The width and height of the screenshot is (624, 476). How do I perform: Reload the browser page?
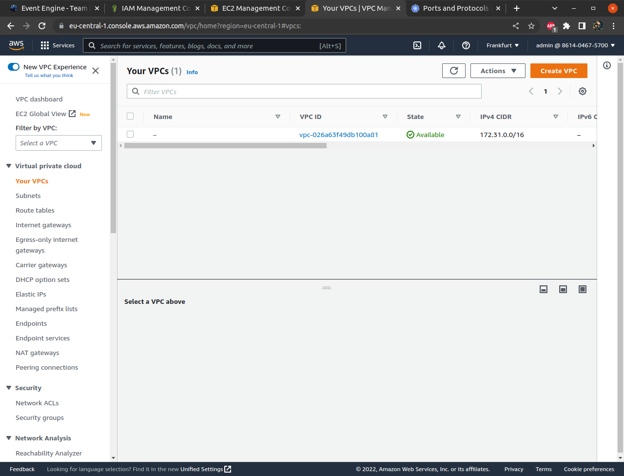pyautogui.click(x=42, y=26)
